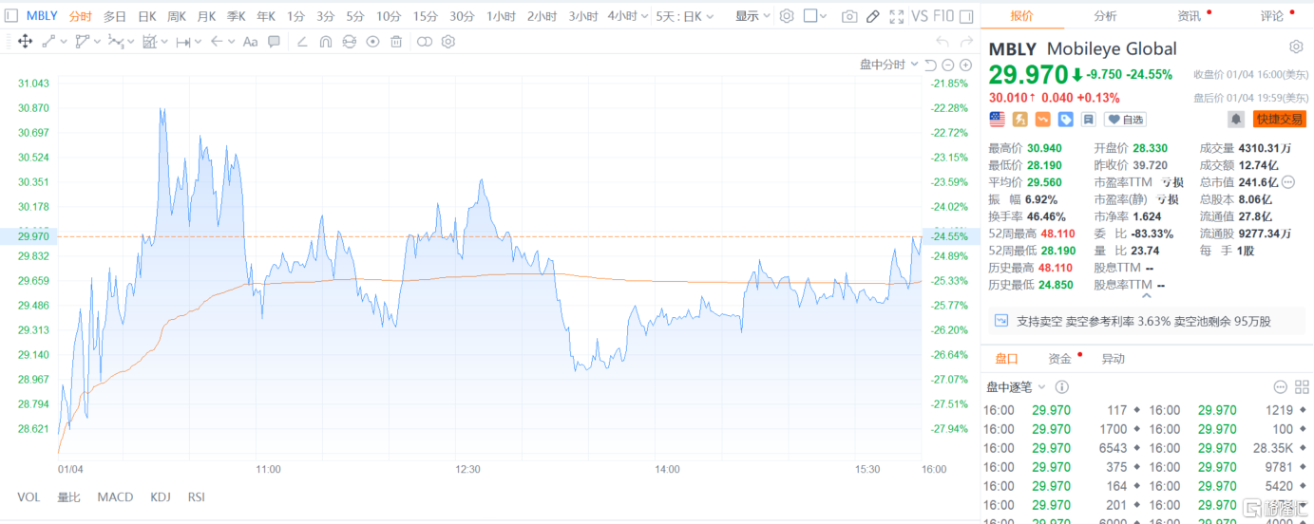Open the 资讯 news tab
The height and width of the screenshot is (524, 1314).
click(1189, 16)
